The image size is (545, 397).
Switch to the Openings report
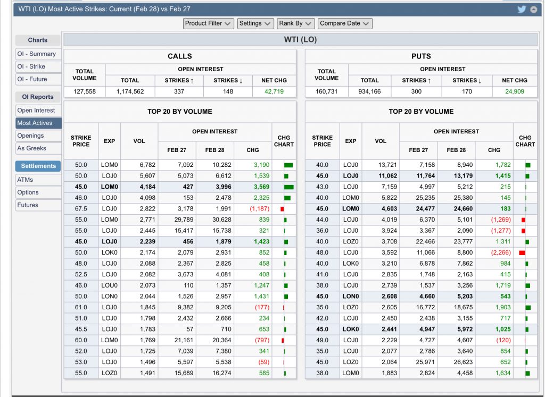38,136
